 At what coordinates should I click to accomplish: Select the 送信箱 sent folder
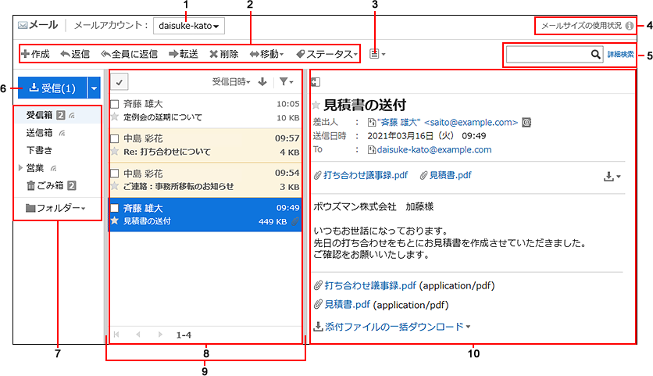(x=40, y=133)
